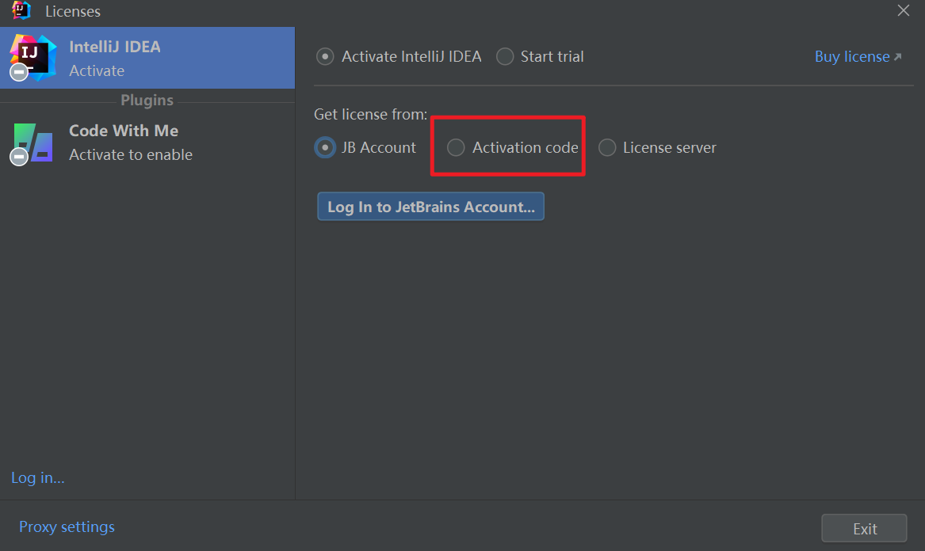
Task: Click the Log in... link in sidebar
Action: click(38, 478)
